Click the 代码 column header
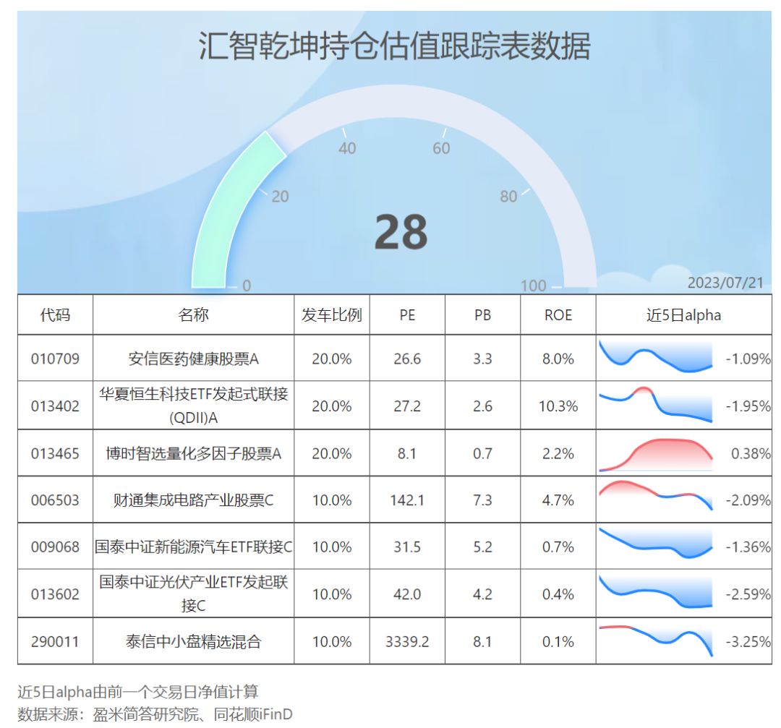This screenshot has width=781, height=728. [x=55, y=315]
